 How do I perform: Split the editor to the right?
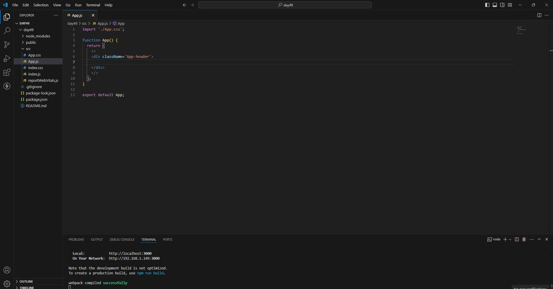[x=539, y=15]
